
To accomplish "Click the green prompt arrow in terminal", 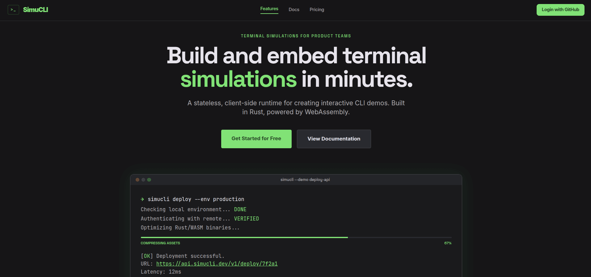I will point(142,199).
